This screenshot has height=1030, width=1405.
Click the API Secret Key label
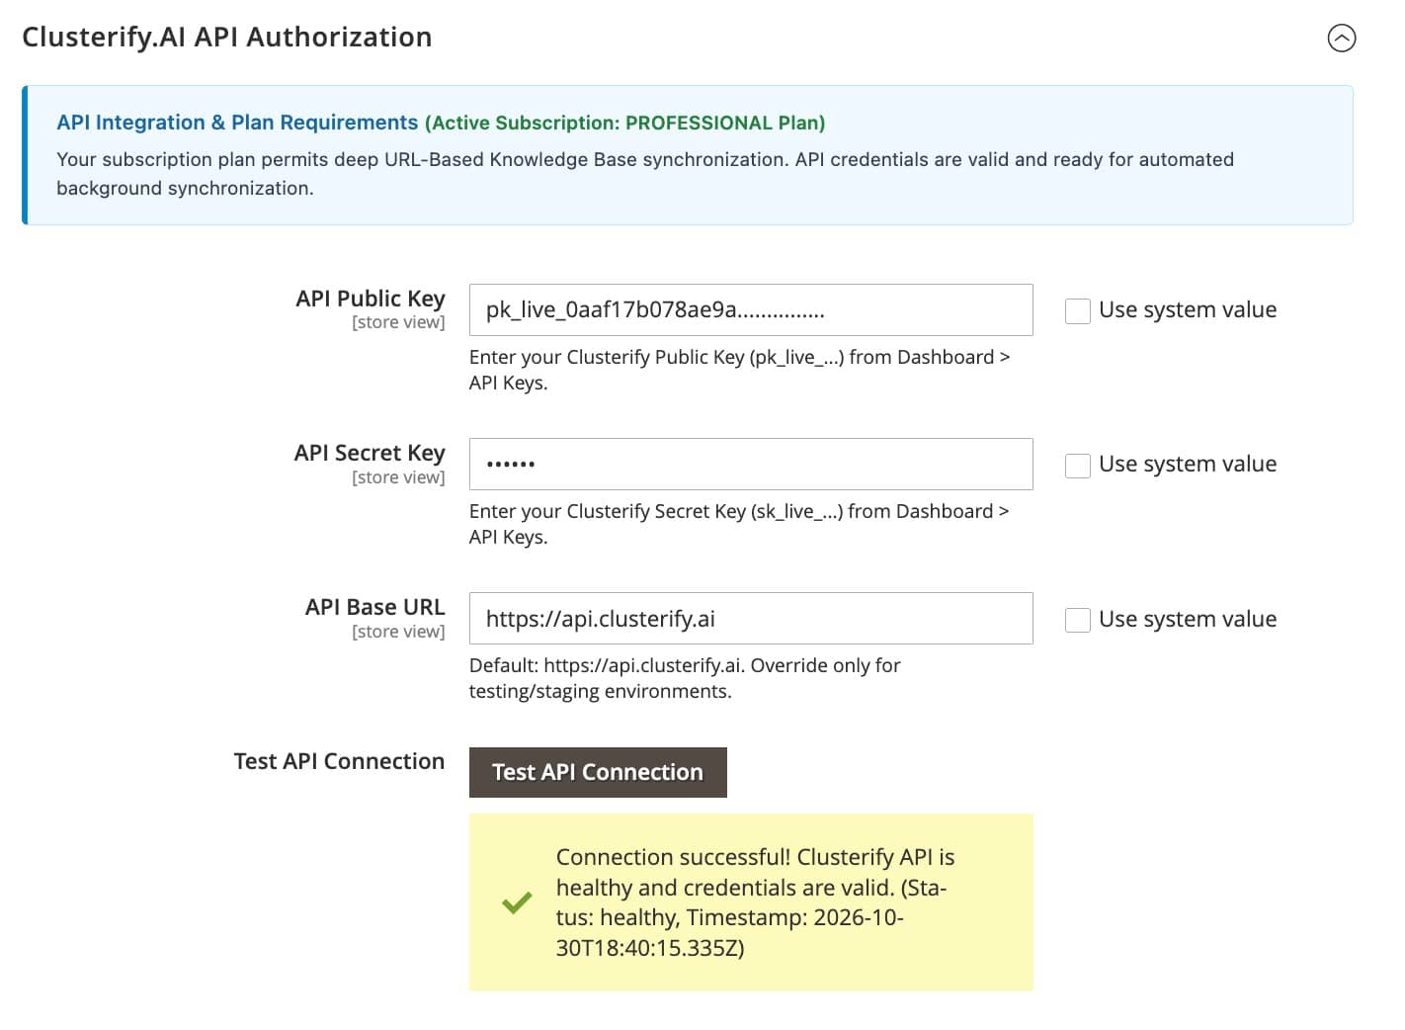point(370,453)
